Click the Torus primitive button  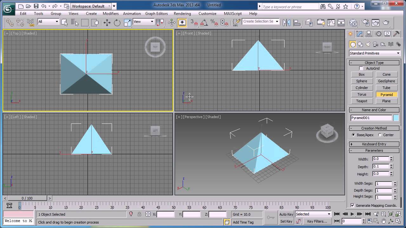point(362,94)
